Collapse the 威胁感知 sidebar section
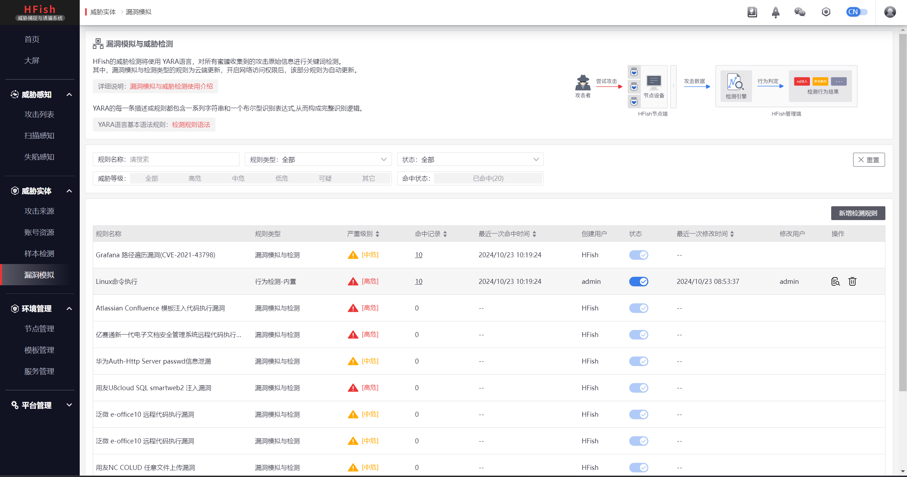The image size is (907, 477). coord(69,95)
